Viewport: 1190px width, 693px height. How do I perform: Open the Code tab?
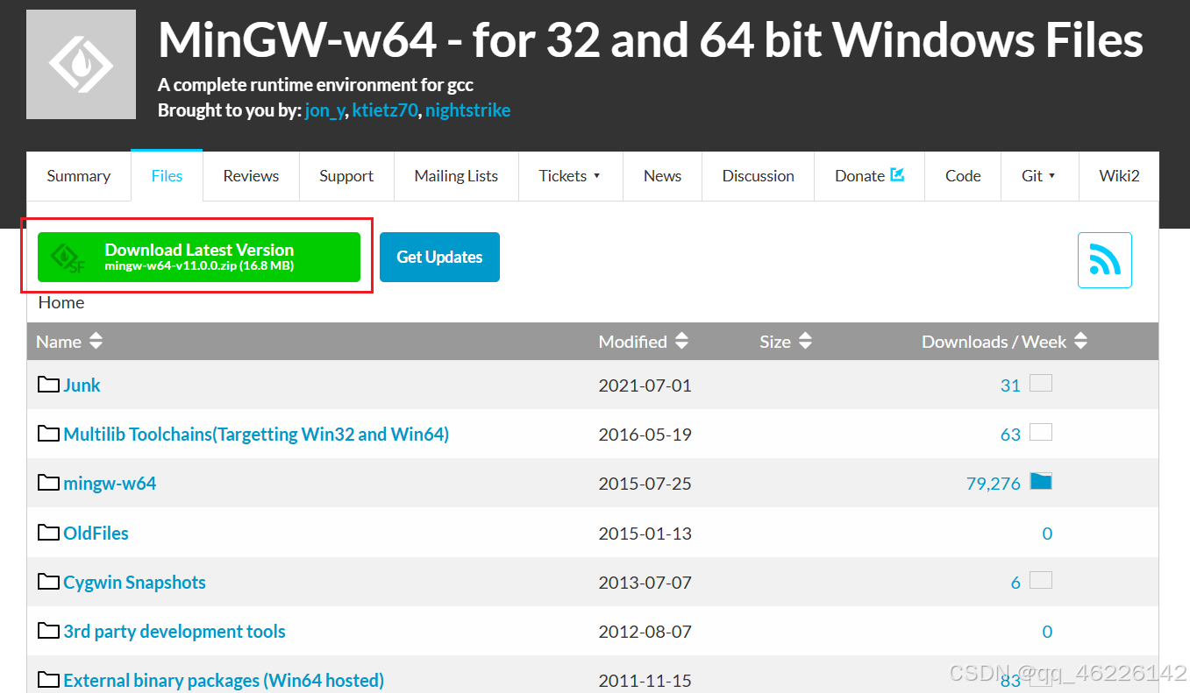pos(963,176)
